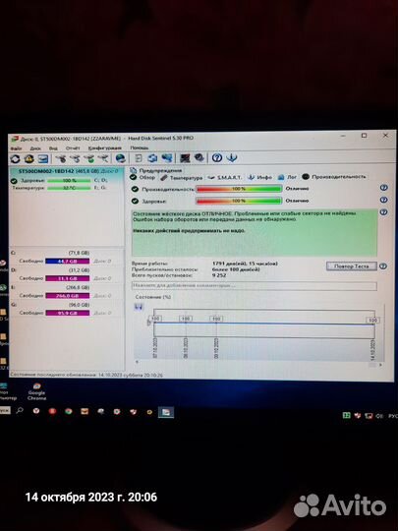Click the help icon beside the Здоровье bar
This screenshot has height=531, width=398.
pyautogui.click(x=383, y=200)
